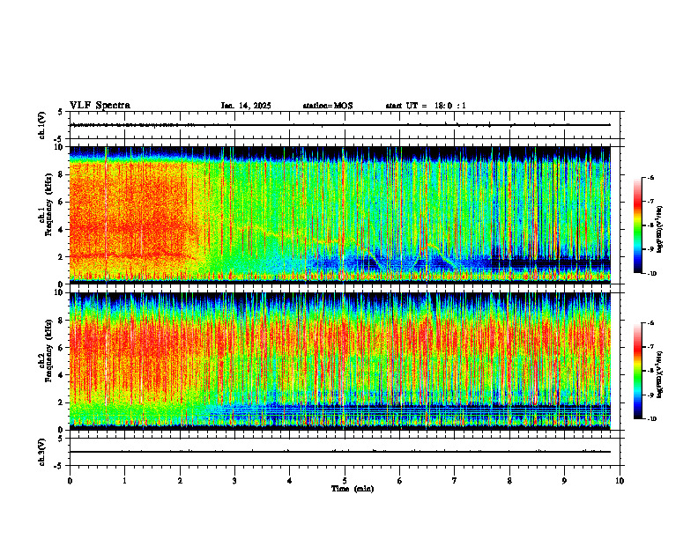Click the ch.1 spectrogram color bar

pyautogui.click(x=637, y=225)
